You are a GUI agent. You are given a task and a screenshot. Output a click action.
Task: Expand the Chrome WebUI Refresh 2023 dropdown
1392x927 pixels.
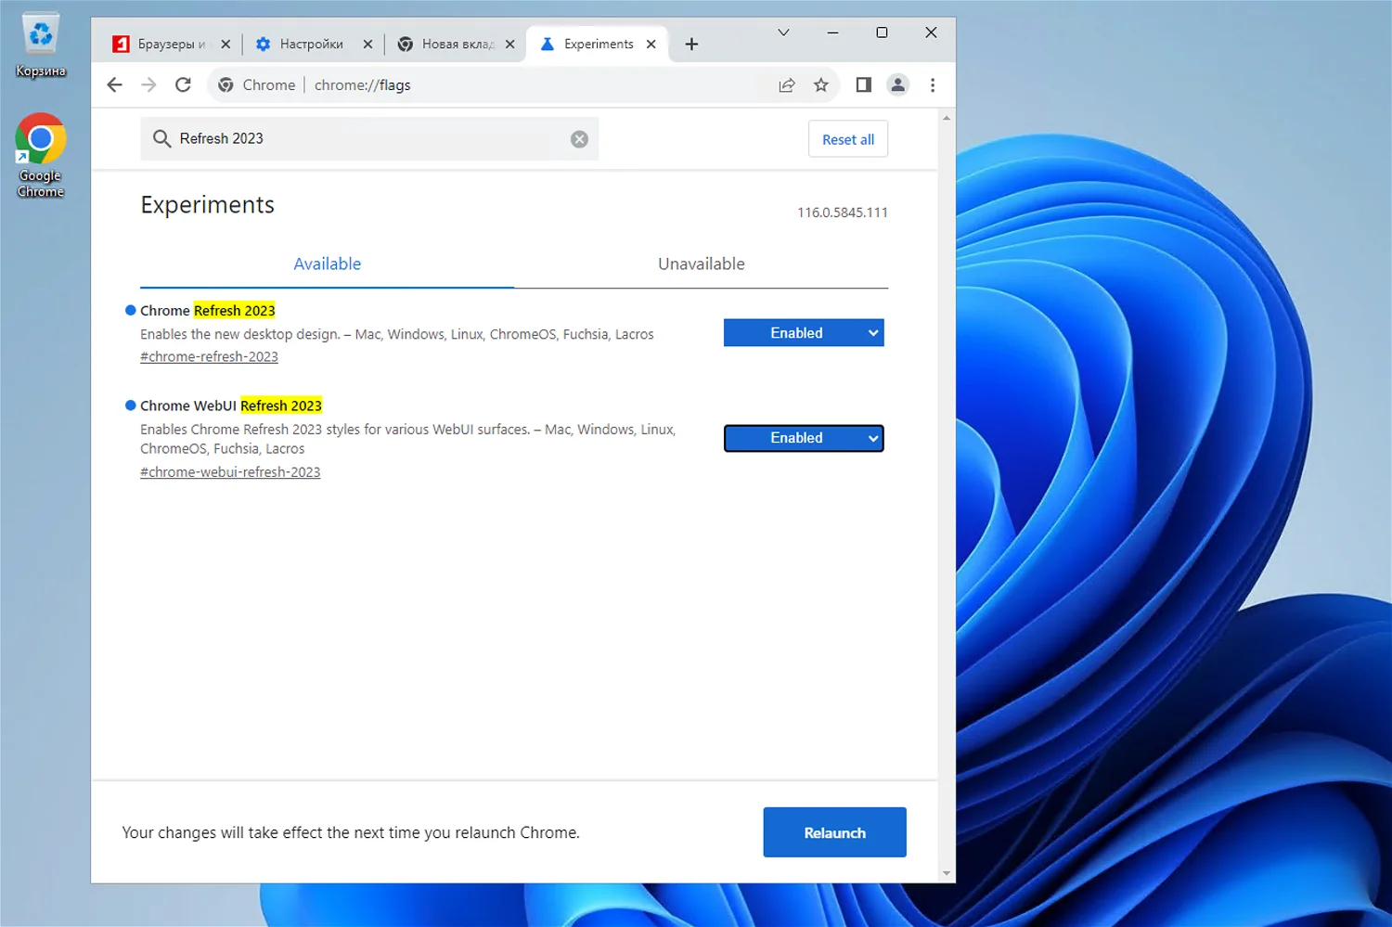(x=804, y=438)
